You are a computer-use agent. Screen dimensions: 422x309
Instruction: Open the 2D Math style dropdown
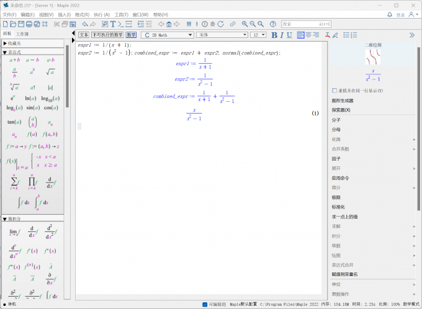(x=166, y=35)
